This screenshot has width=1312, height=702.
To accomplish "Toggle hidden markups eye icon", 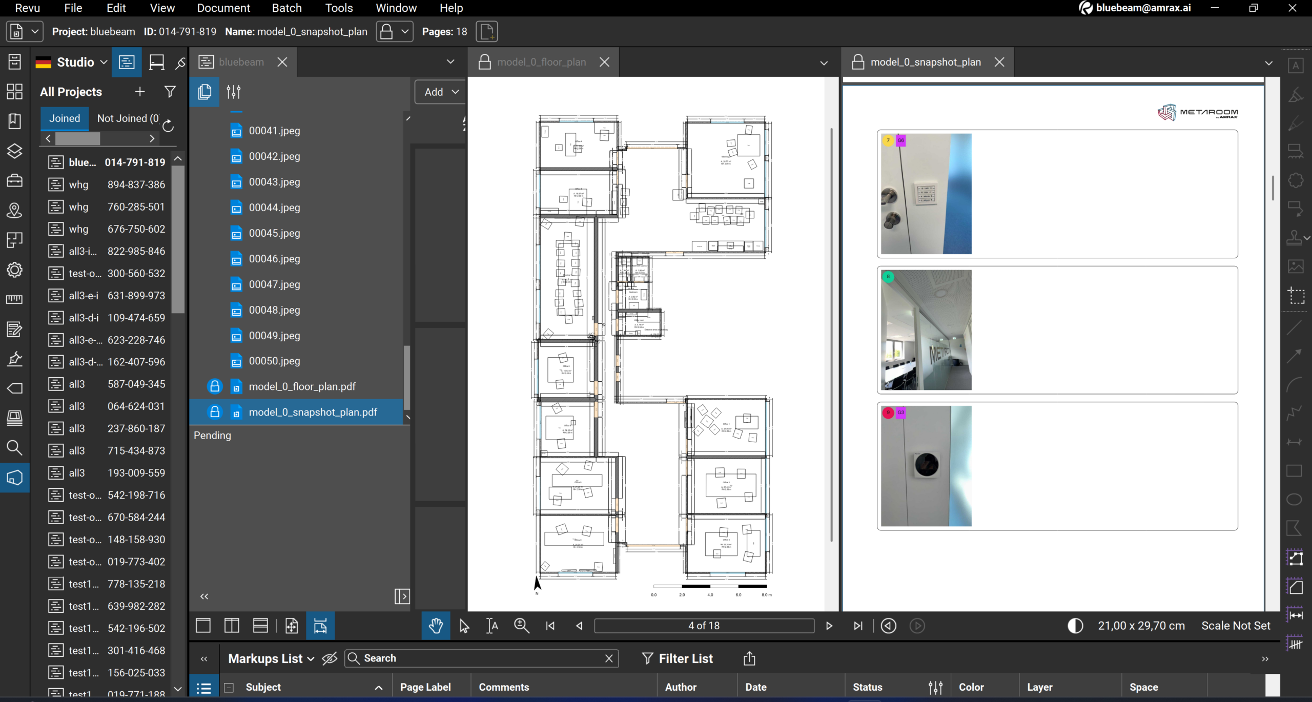I will click(330, 658).
